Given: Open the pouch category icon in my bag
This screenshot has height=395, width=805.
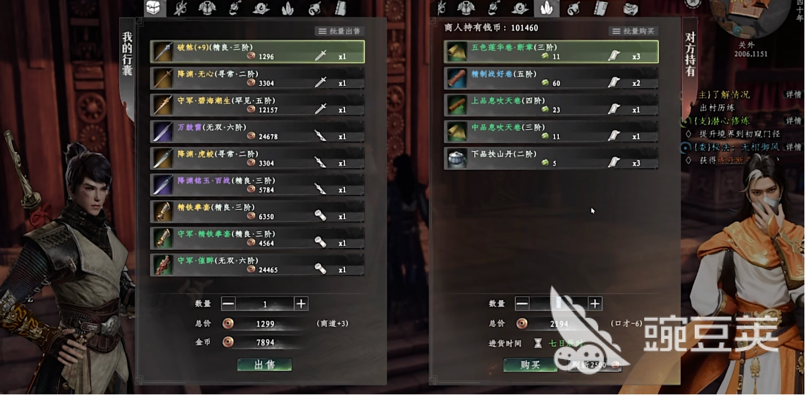Looking at the screenshot, I should click(315, 8).
